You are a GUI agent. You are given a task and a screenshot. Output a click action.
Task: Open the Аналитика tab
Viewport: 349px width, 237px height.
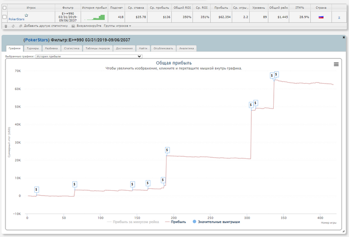pos(186,48)
